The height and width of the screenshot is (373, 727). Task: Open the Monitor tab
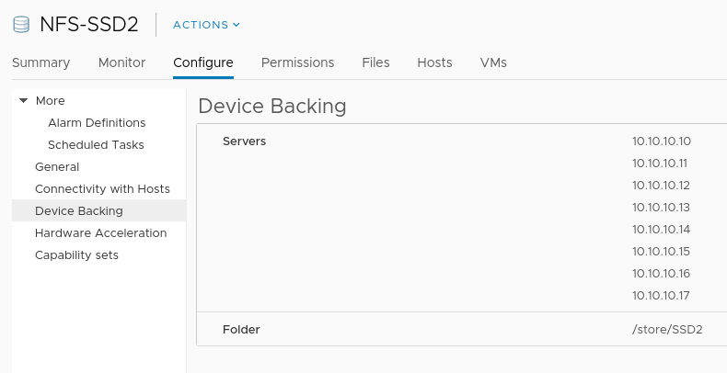point(121,62)
